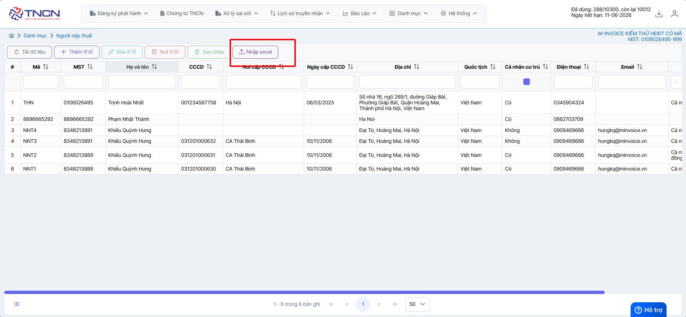Go to previous page arrow
The height and width of the screenshot is (317, 686).
(x=347, y=304)
